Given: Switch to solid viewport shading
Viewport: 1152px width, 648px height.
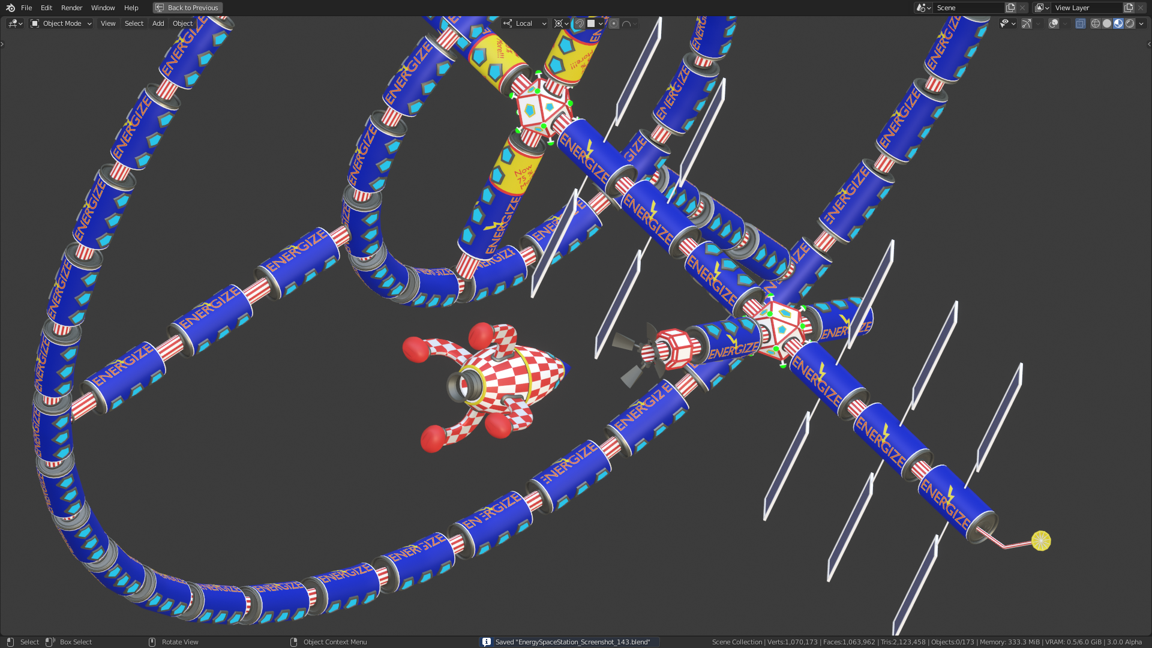Looking at the screenshot, I should click(1107, 23).
